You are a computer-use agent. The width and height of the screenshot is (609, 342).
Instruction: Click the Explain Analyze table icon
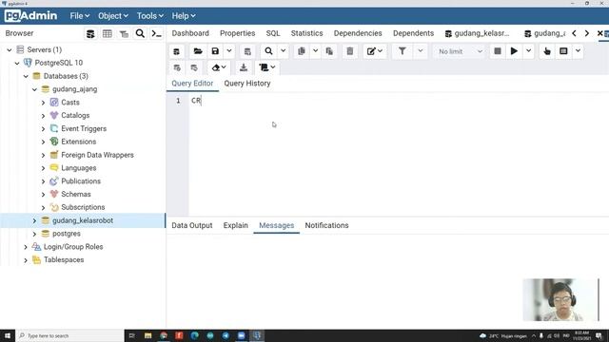click(x=563, y=51)
